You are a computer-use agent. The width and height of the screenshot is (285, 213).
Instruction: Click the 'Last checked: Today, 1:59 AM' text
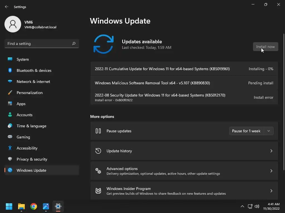[x=146, y=47]
